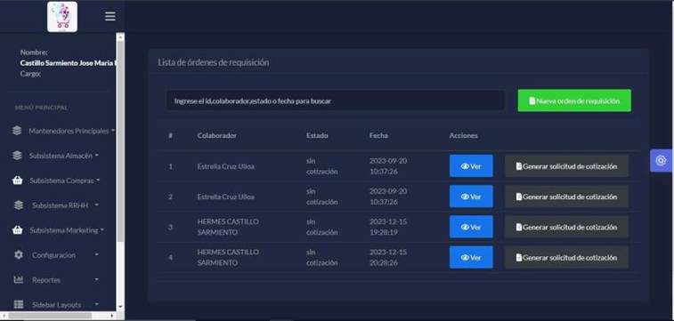Click sin cotización status in row 1
This screenshot has width=674, height=321.
point(322,166)
